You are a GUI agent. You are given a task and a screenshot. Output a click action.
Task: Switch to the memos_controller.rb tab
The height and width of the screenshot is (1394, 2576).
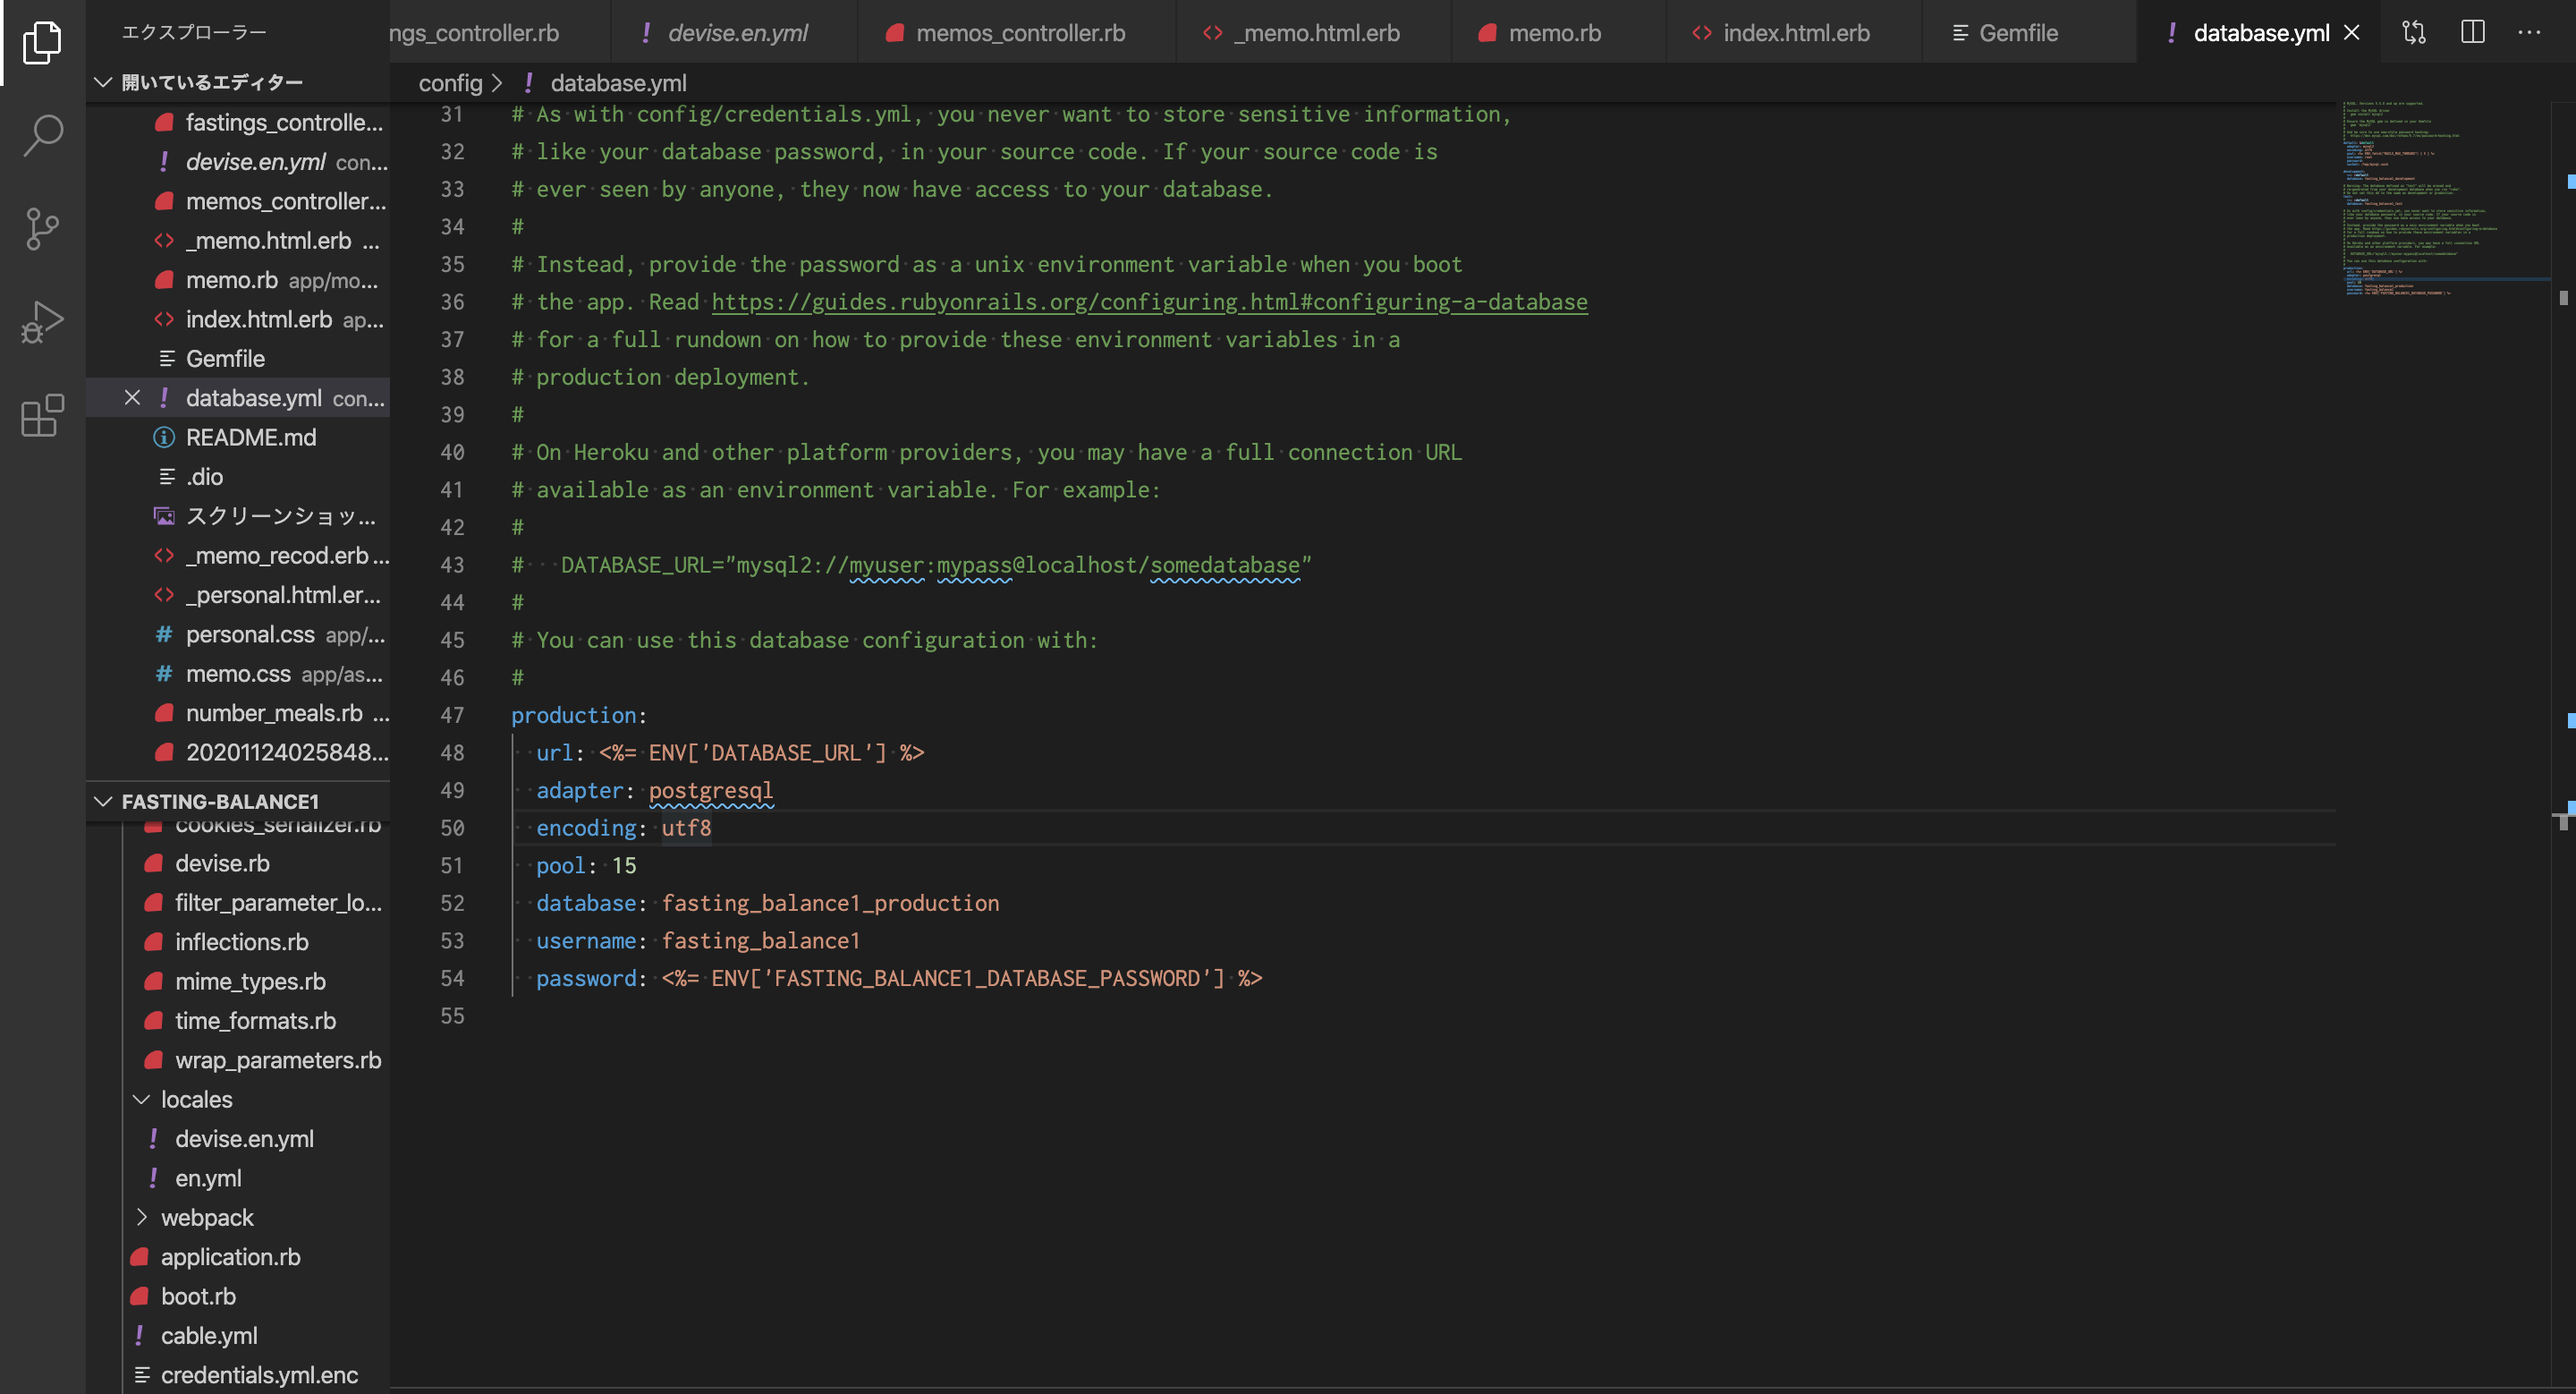tap(1016, 33)
